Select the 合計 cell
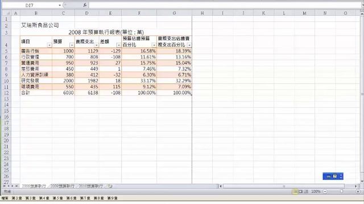 click(36, 93)
